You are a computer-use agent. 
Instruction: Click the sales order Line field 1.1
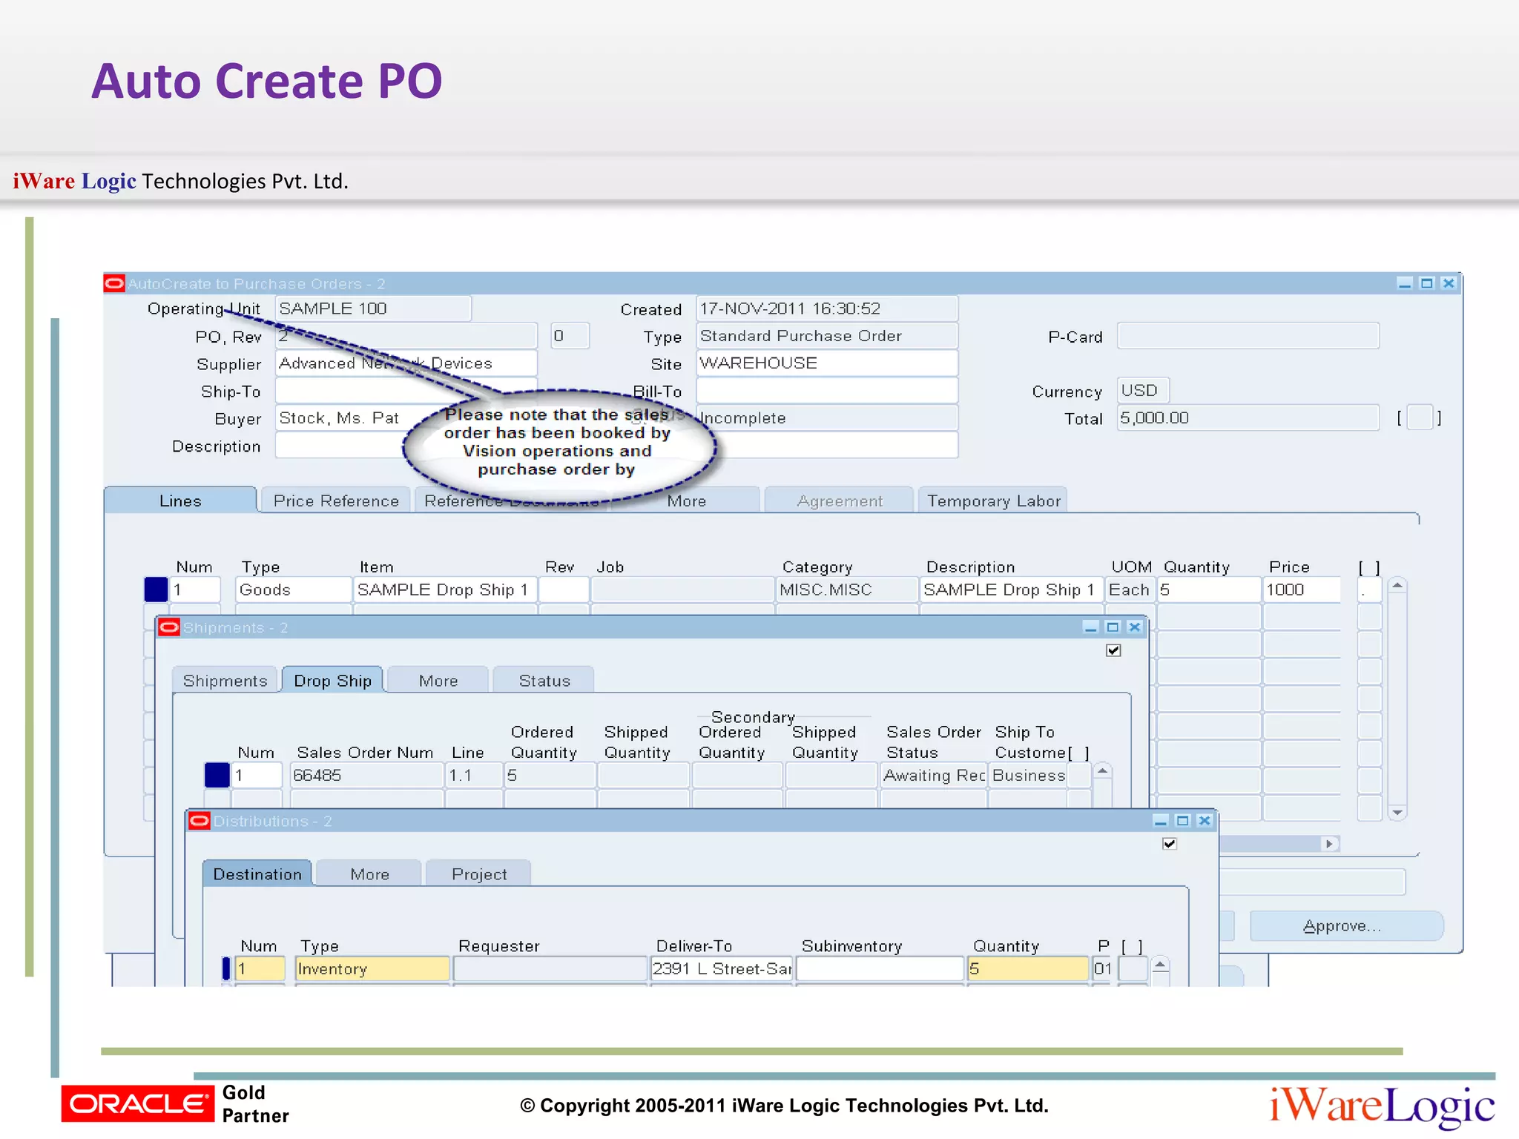[x=474, y=775]
